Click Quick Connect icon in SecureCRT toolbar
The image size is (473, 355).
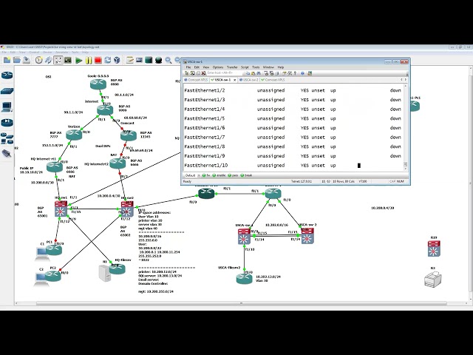192,73
